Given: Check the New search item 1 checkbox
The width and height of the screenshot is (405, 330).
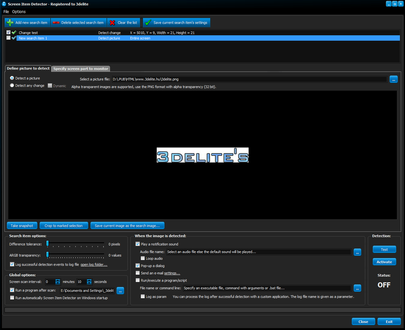Looking at the screenshot, I should [9, 38].
